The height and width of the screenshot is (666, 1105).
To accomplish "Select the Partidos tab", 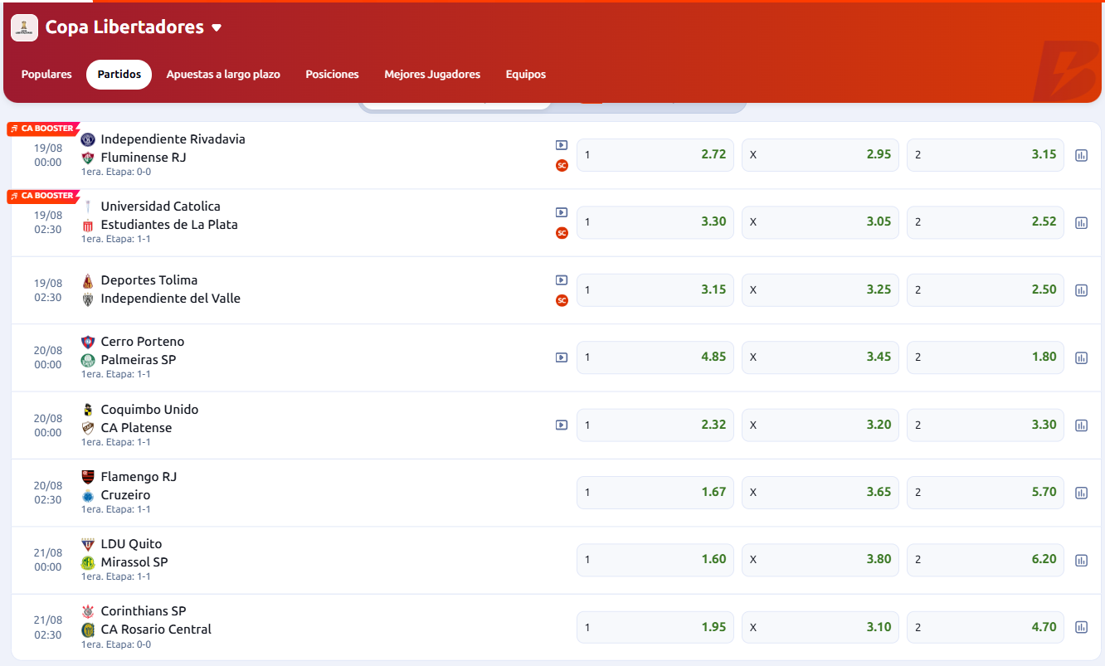I will click(x=119, y=75).
